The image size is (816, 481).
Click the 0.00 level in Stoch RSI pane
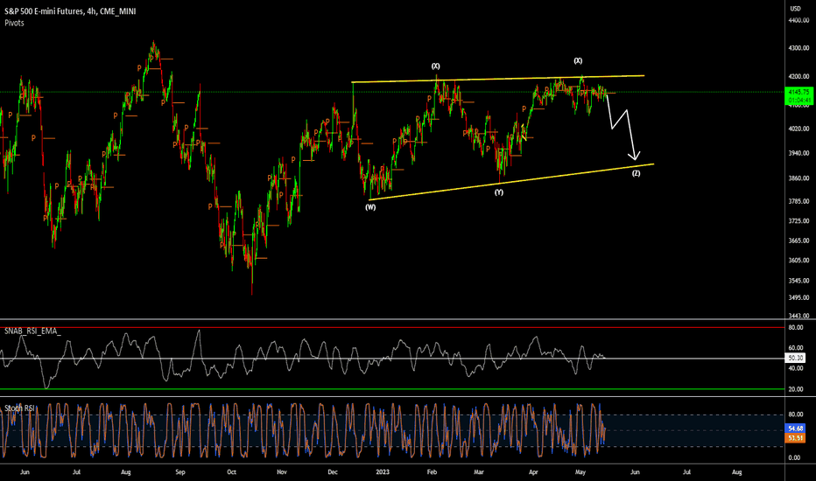pos(795,457)
